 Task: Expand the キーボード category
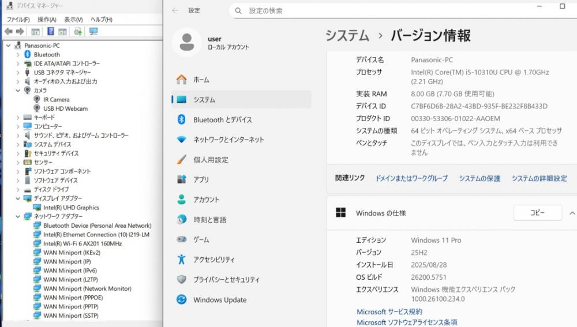18,117
